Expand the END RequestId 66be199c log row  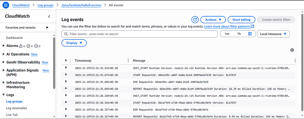(66, 81)
